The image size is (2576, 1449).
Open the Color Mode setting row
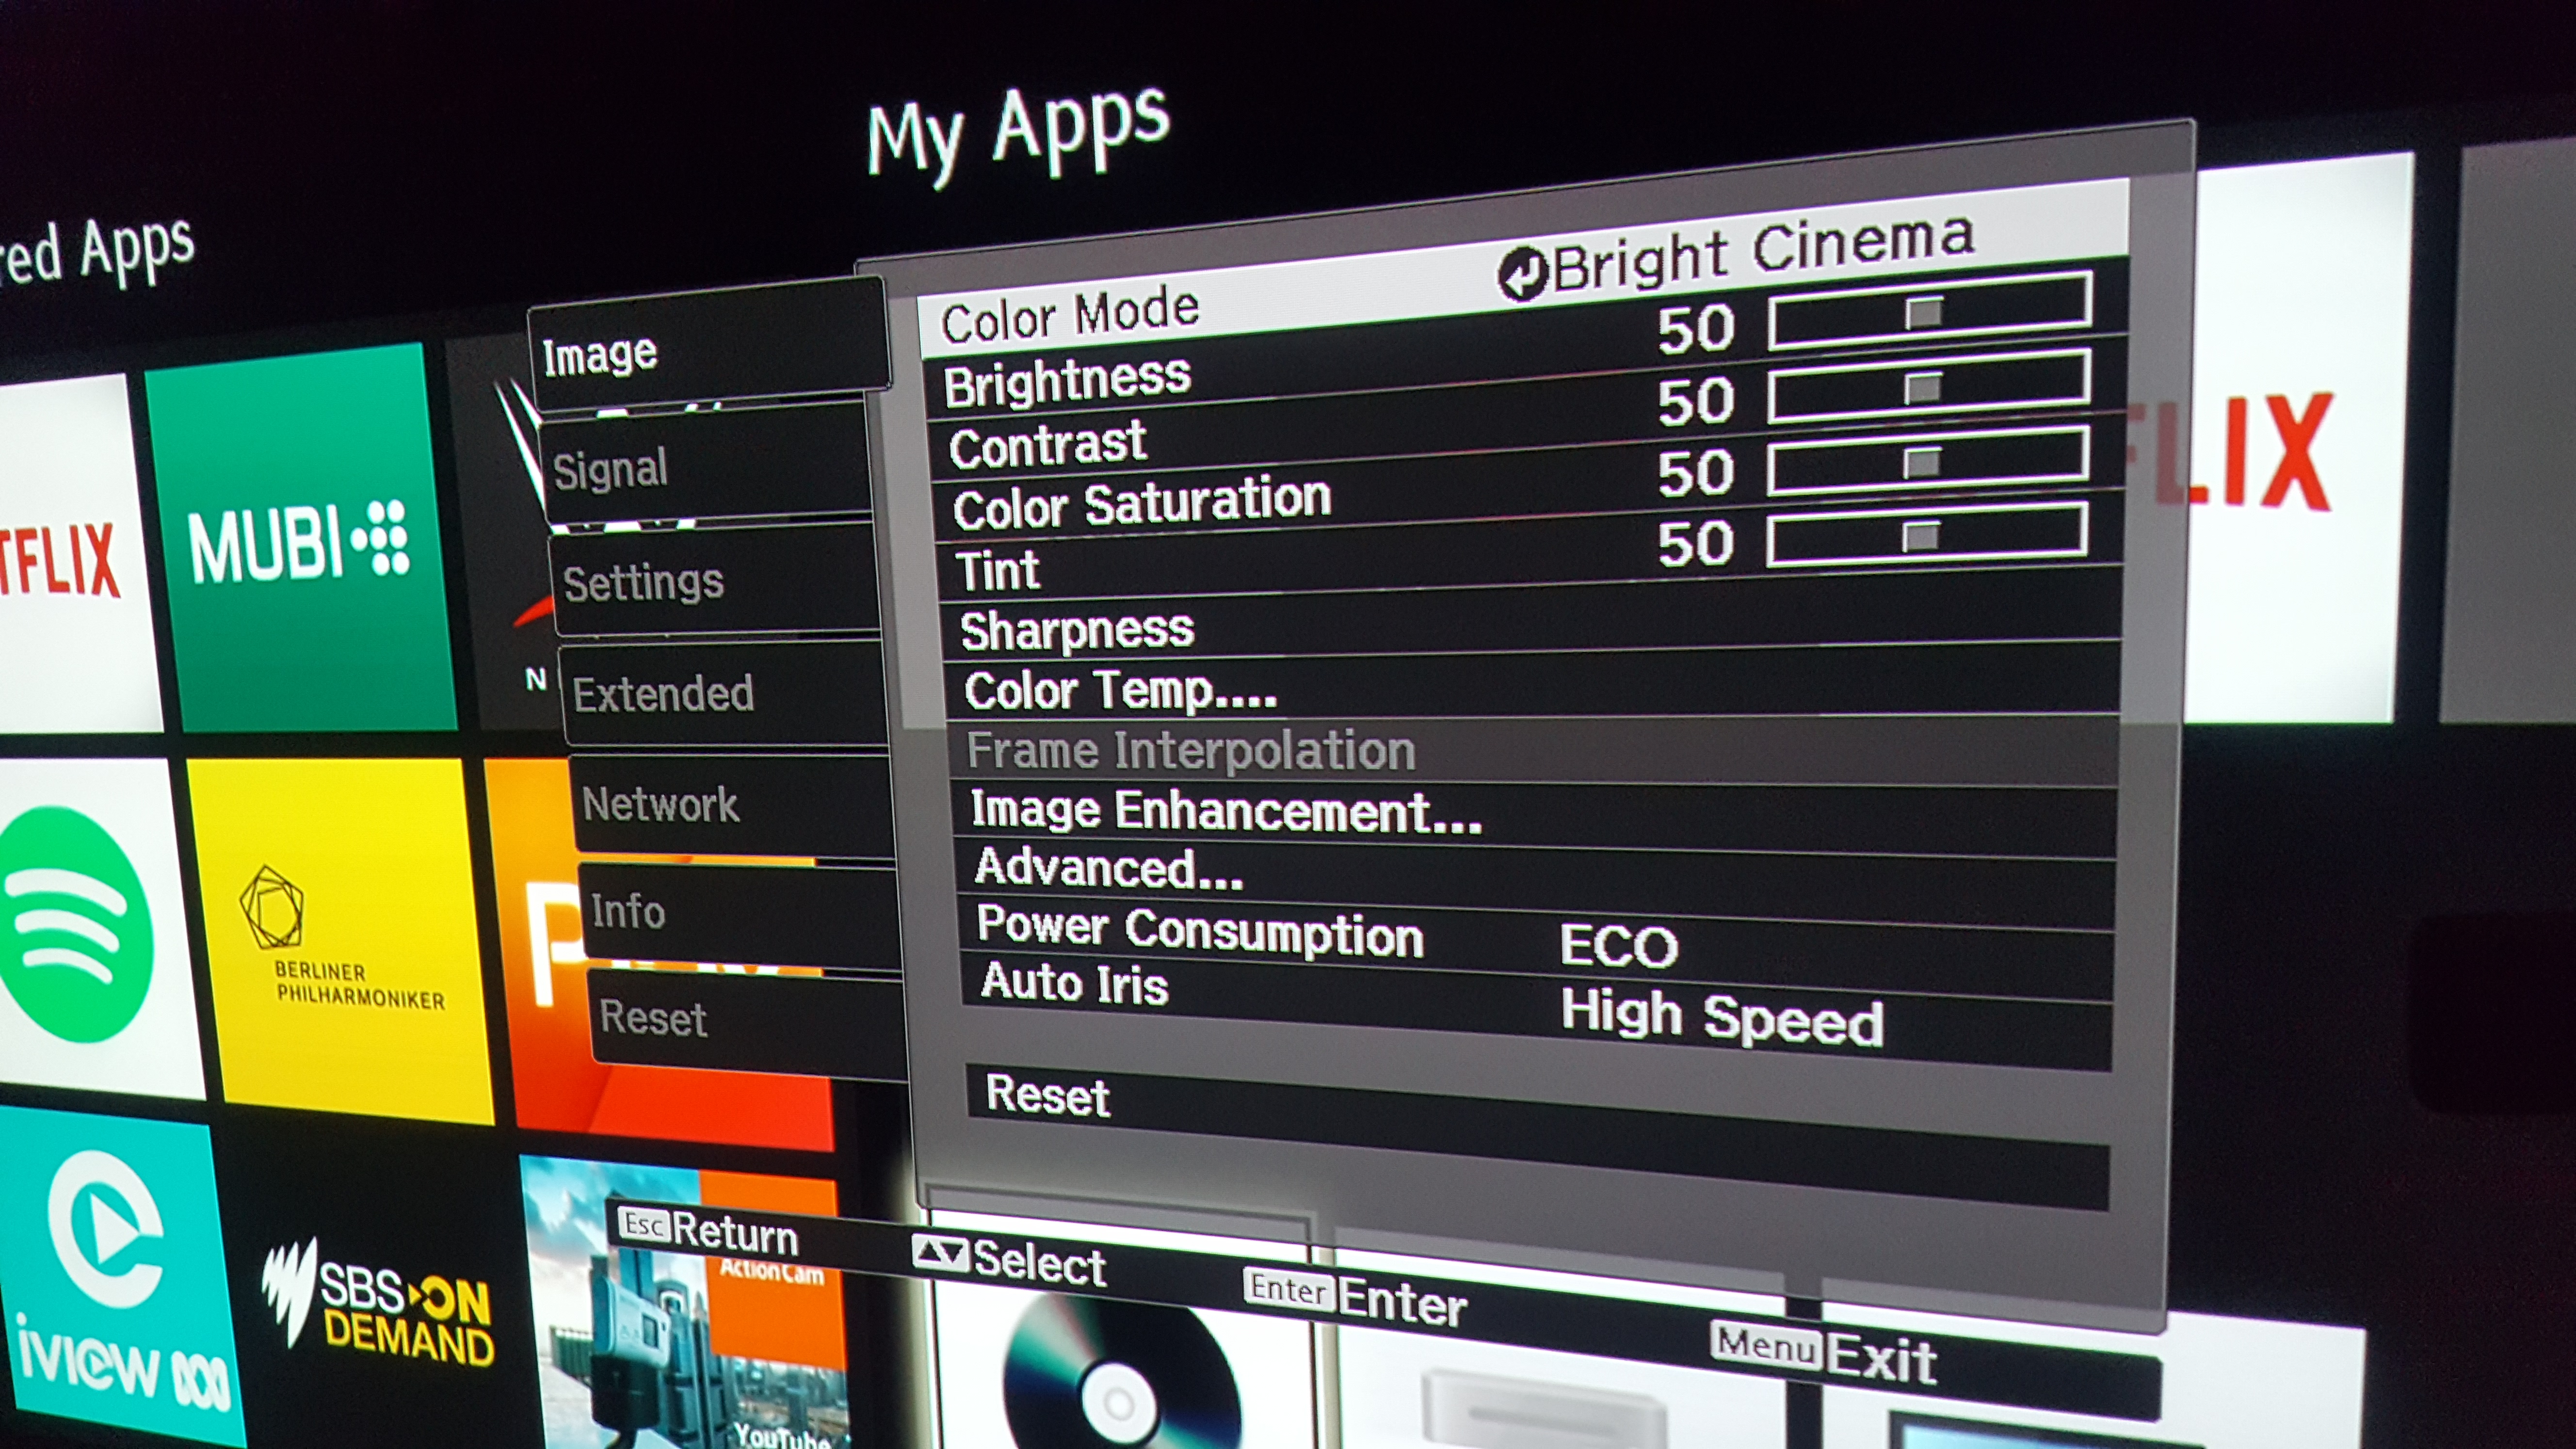1523,270
